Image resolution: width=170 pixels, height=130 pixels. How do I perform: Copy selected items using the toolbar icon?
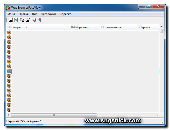22,20
